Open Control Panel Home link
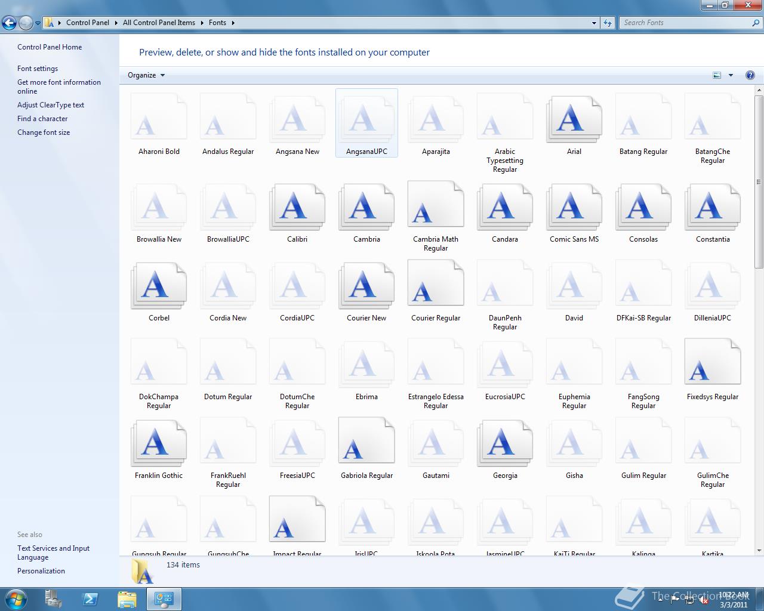This screenshot has width=764, height=611. point(50,47)
